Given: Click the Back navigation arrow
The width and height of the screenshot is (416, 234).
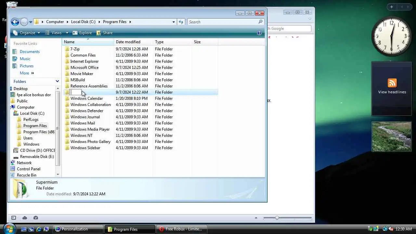Looking at the screenshot, I should [x=15, y=22].
